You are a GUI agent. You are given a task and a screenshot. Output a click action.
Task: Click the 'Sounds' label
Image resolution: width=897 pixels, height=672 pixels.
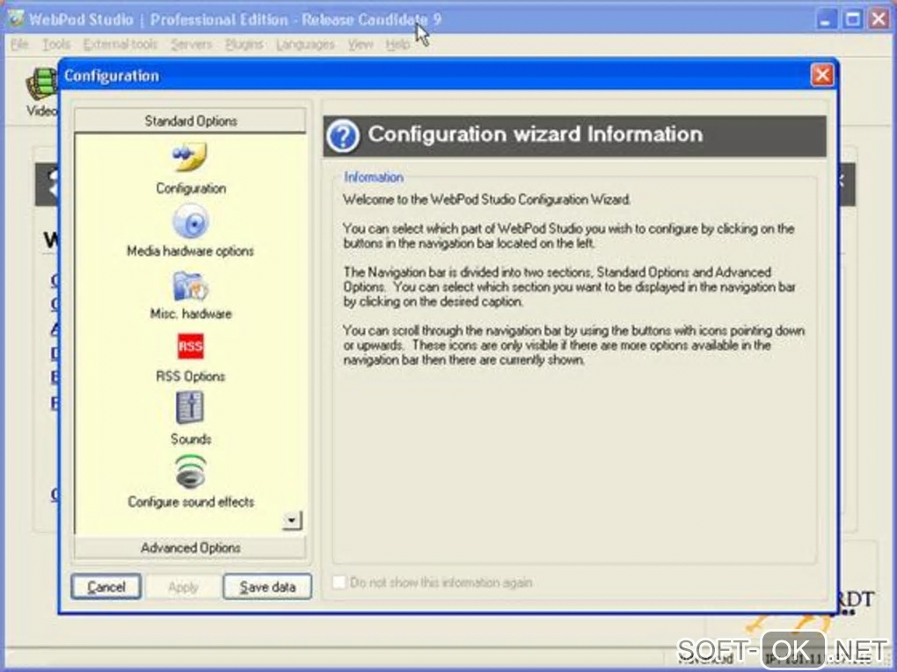pyautogui.click(x=191, y=439)
